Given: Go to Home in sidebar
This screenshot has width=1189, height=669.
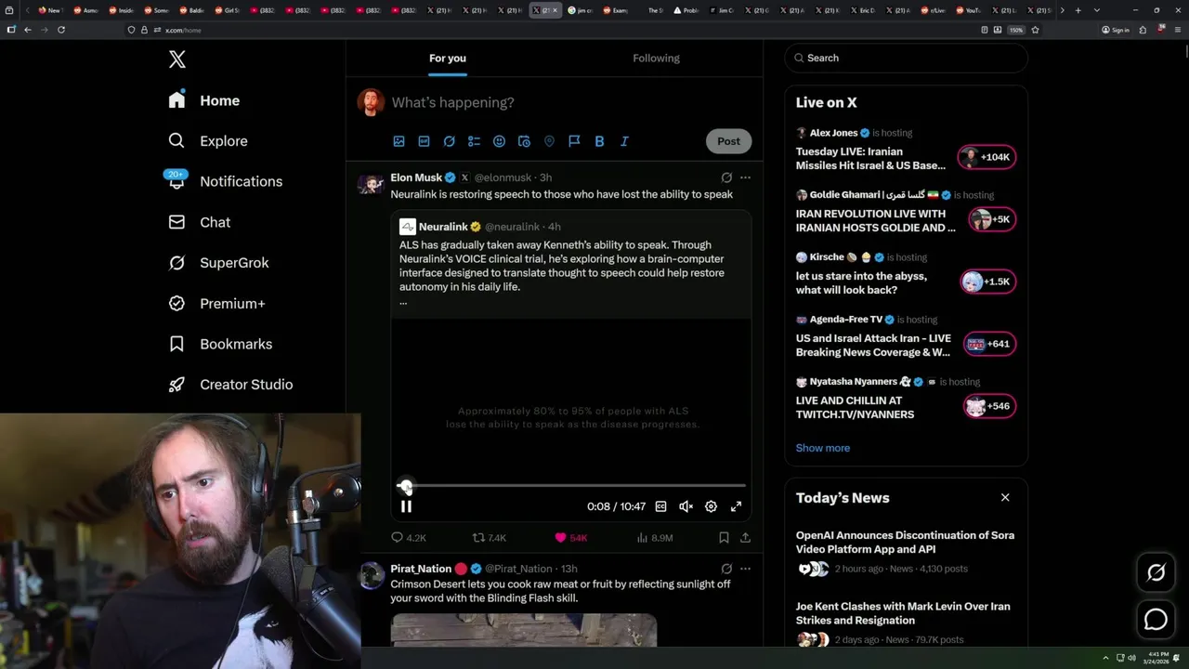Looking at the screenshot, I should click(x=203, y=100).
